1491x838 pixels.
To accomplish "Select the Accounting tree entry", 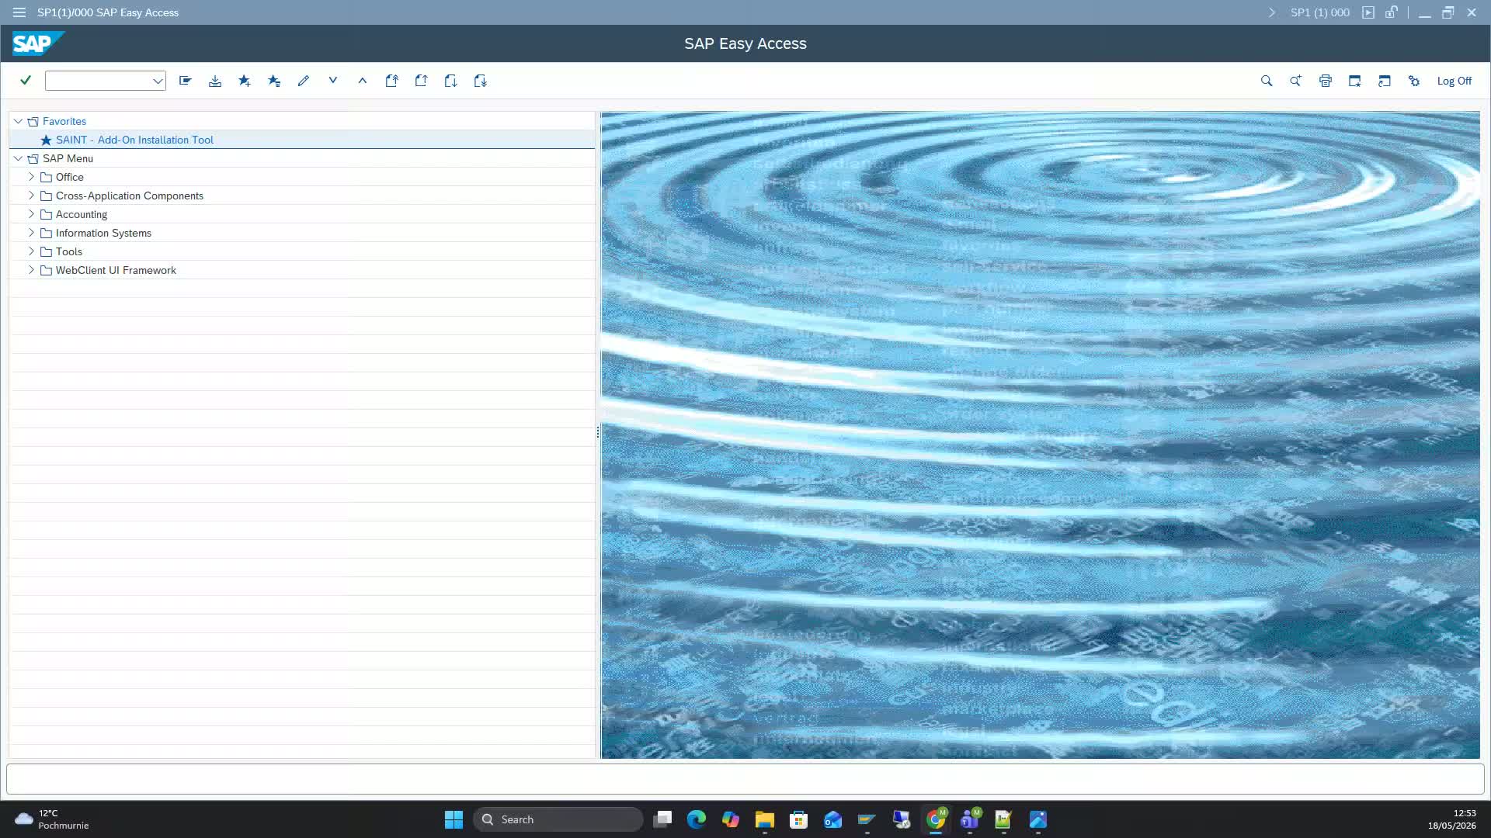I will coord(82,214).
